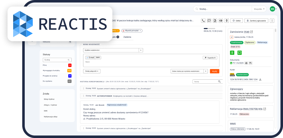Filter by Do wysłania status
The image size is (283, 138).
pos(47,81)
